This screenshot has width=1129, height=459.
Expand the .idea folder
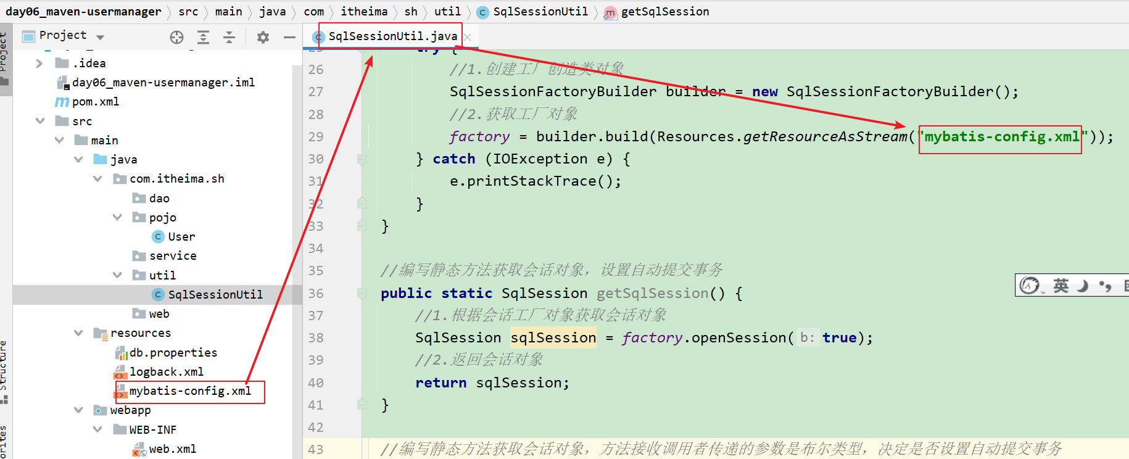[x=39, y=64]
